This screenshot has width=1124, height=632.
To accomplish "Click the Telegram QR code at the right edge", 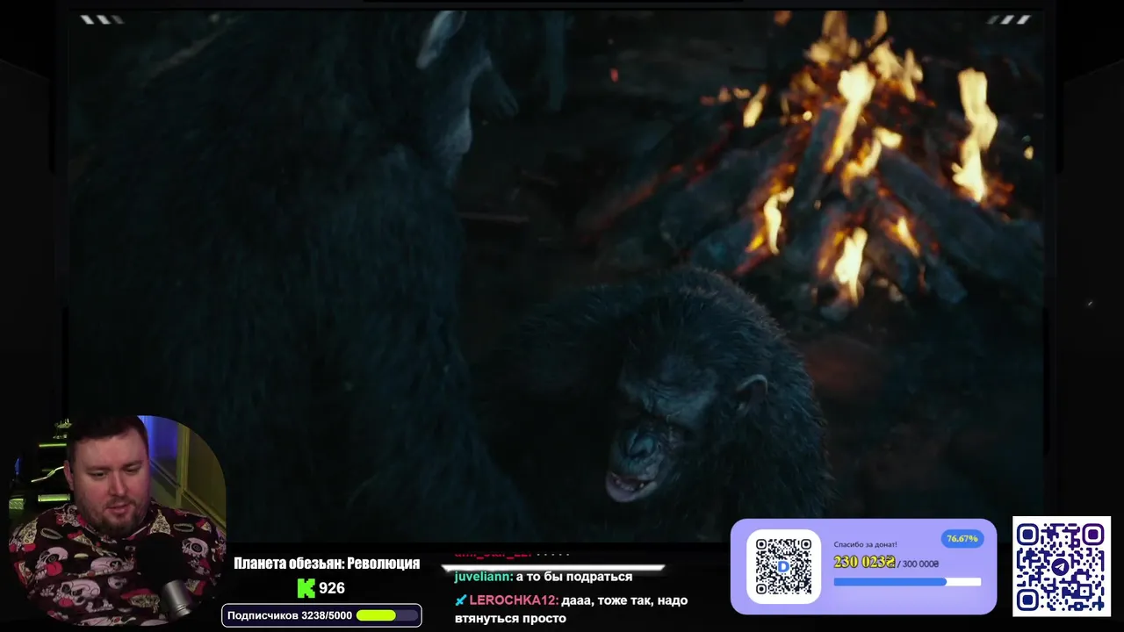I will pyautogui.click(x=1061, y=566).
